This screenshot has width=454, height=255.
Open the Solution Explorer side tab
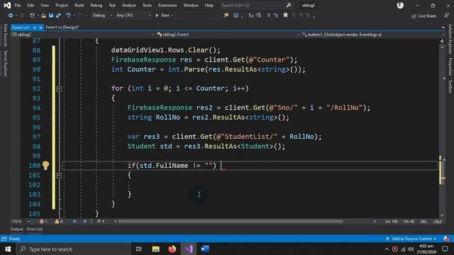[x=450, y=39]
